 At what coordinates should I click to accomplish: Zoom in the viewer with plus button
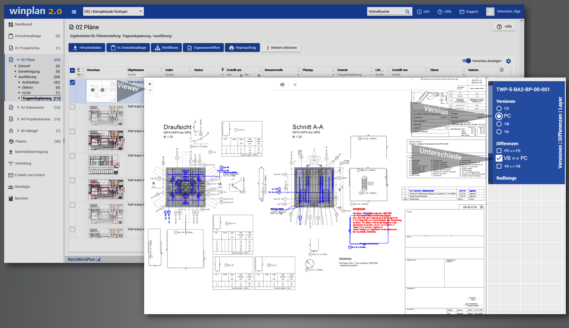pos(150,84)
